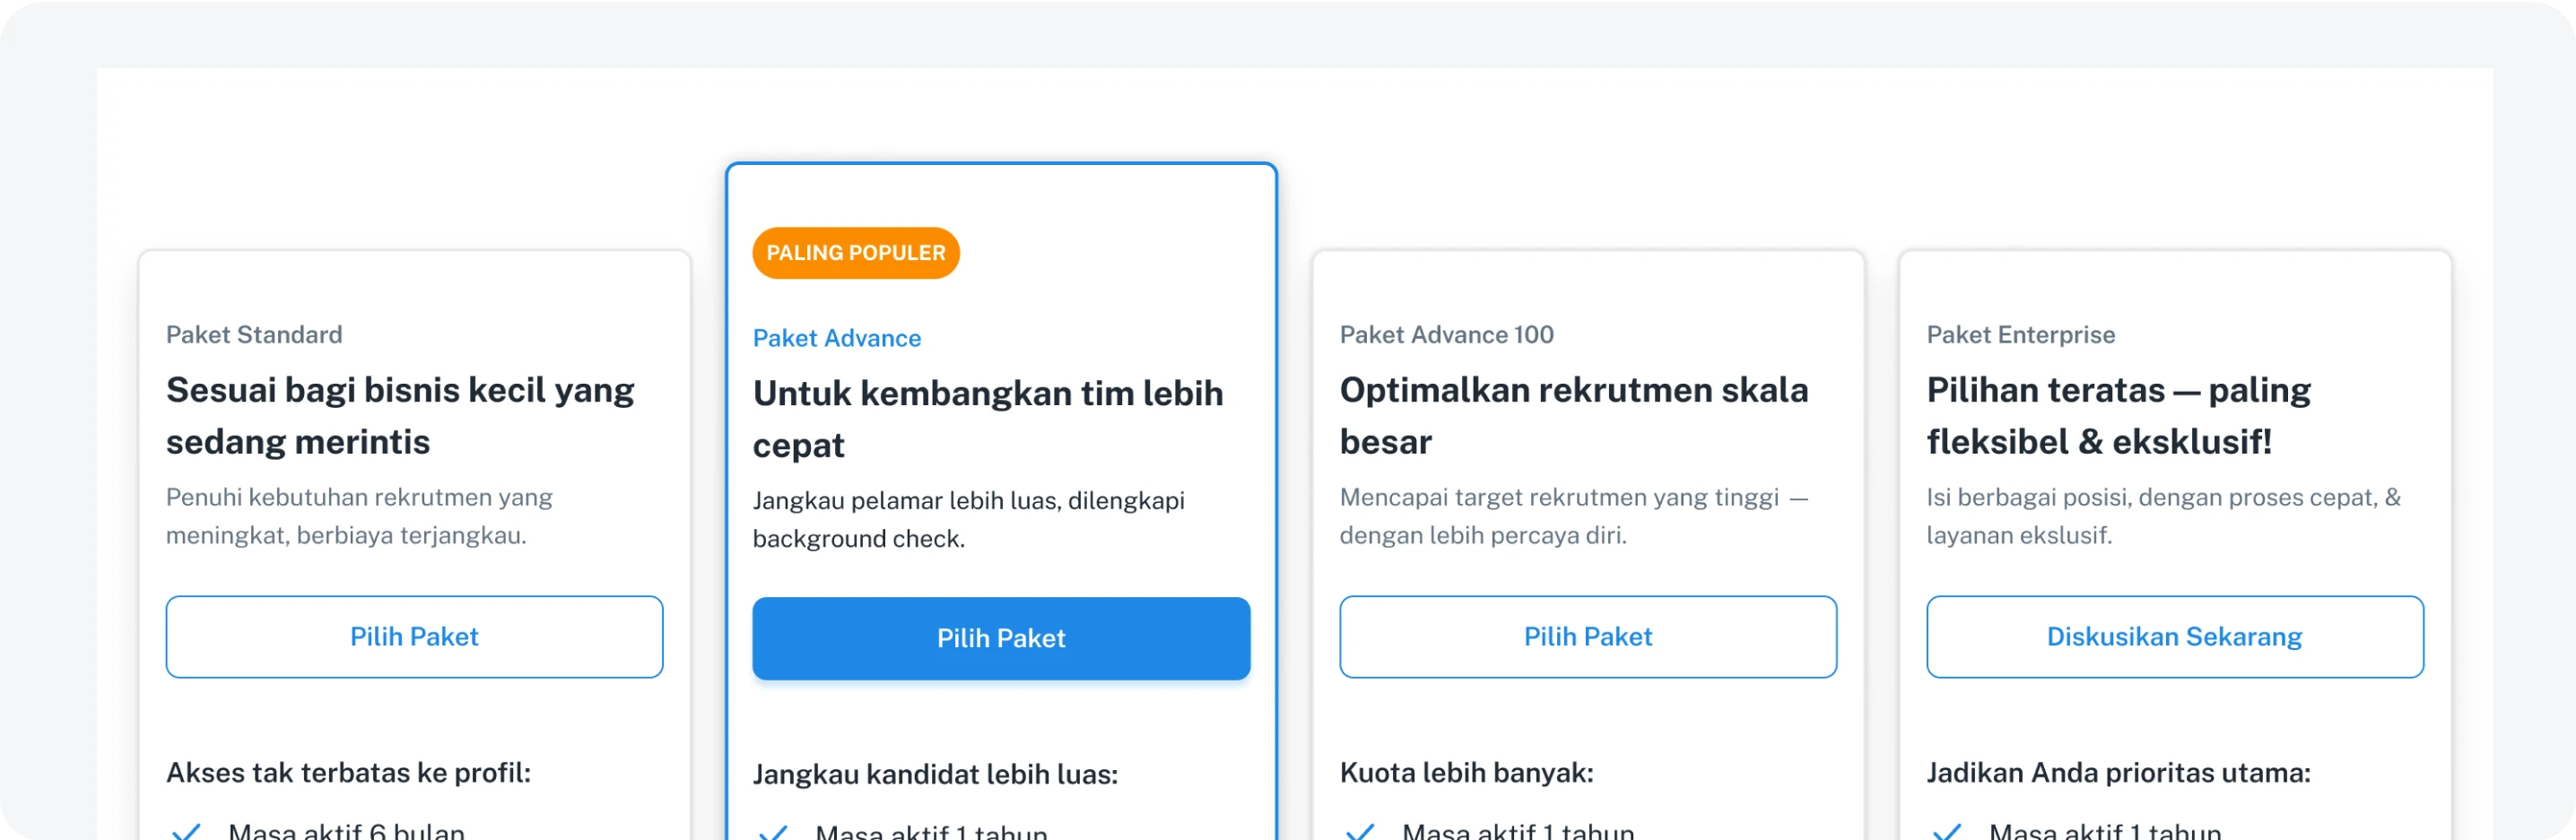Click the checkmark icon in the Advance 100 card
The width and height of the screenshot is (2576, 840).
[1360, 831]
